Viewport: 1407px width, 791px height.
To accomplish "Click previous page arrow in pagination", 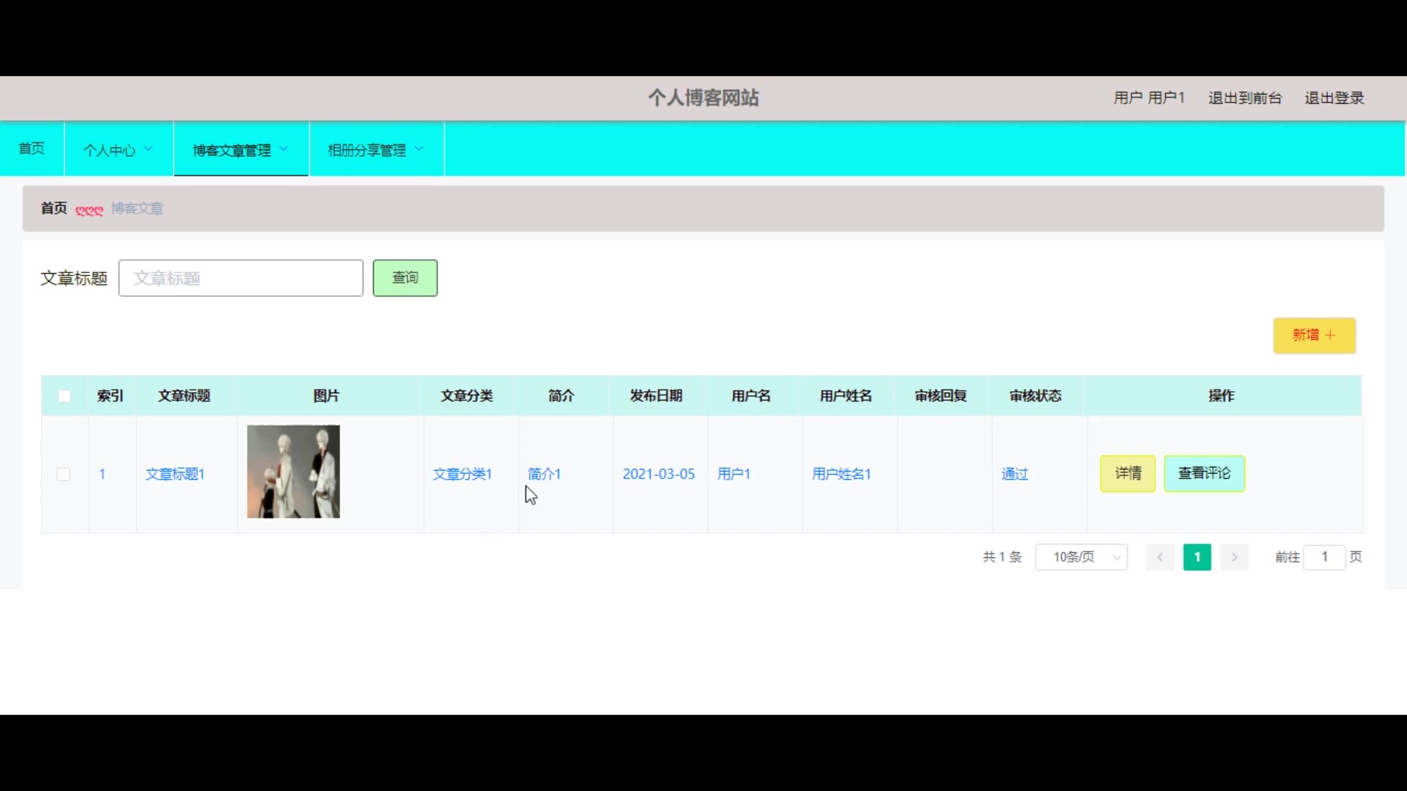I will click(1159, 557).
